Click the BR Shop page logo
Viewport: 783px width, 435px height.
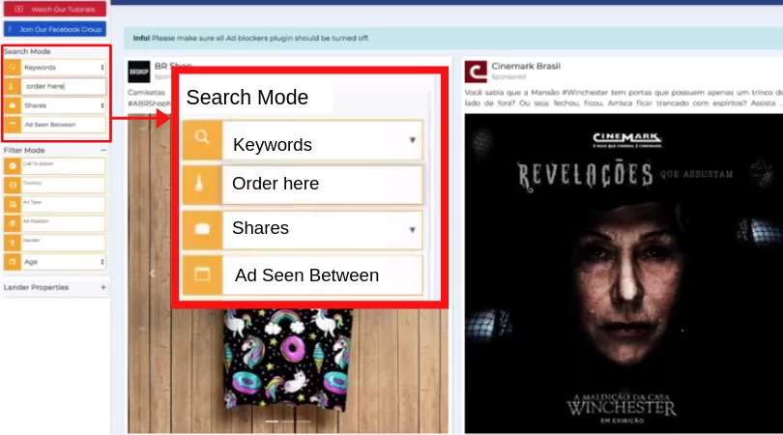pyautogui.click(x=139, y=72)
